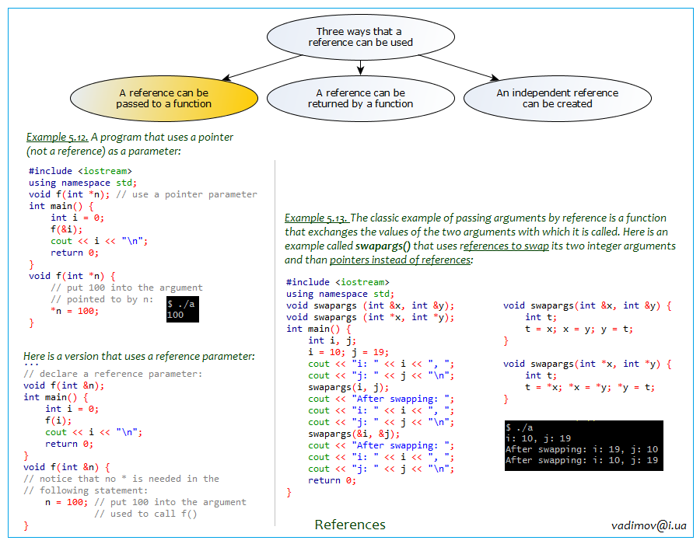Click 'After swapping: i: 10, j: 19' terminal line
Image resolution: width=700 pixels, height=544 pixels.
582,460
